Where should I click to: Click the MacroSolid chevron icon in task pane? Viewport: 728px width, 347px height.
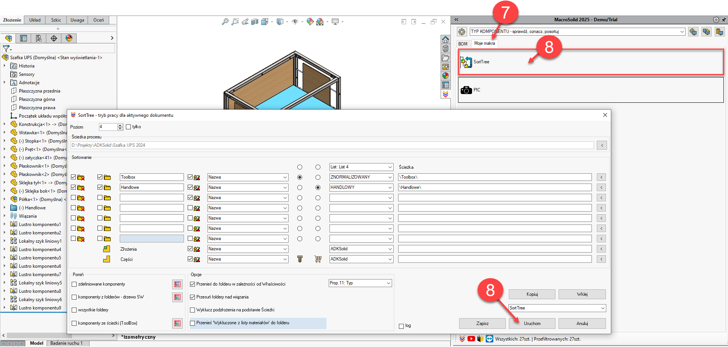point(446,94)
